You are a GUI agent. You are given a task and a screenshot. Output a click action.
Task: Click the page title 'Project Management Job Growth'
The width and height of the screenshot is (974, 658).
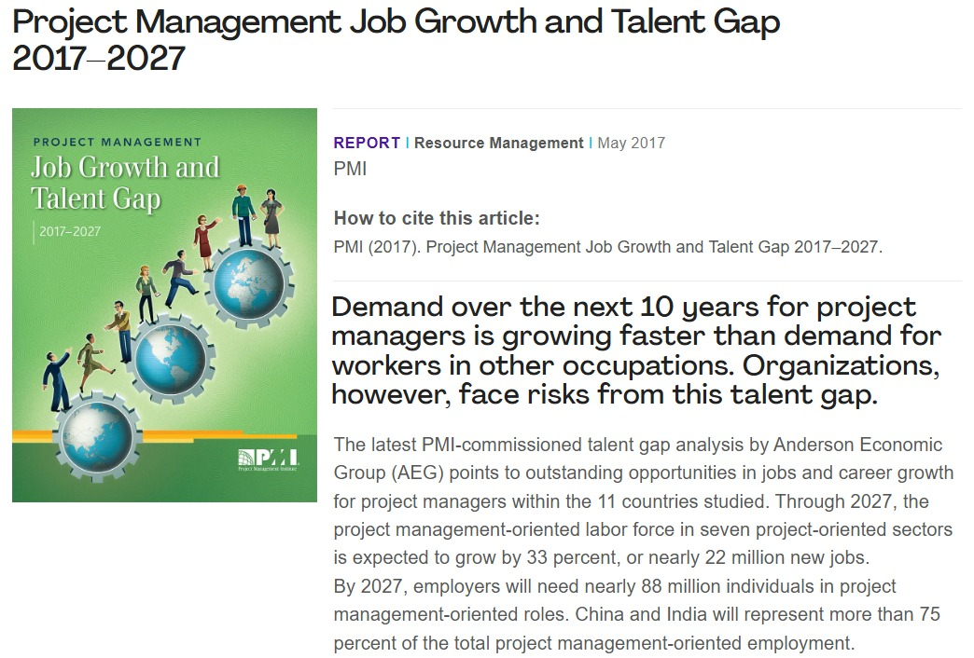[x=396, y=40]
